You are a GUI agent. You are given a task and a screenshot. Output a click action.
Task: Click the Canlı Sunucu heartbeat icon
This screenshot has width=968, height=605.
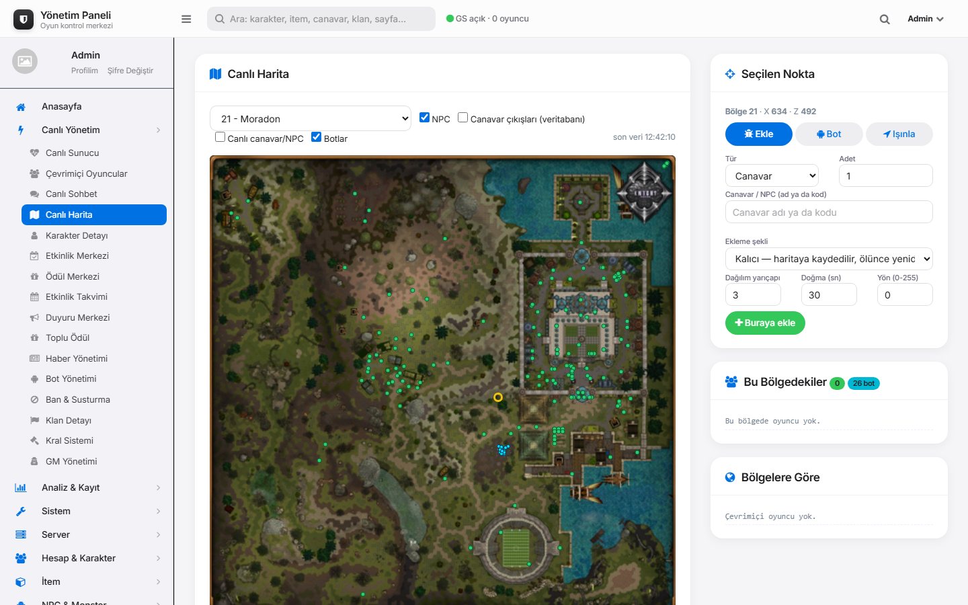click(34, 153)
